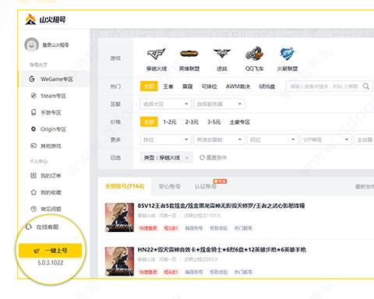Select the 2-3元 price filter
This screenshot has height=299, width=374.
click(x=192, y=121)
